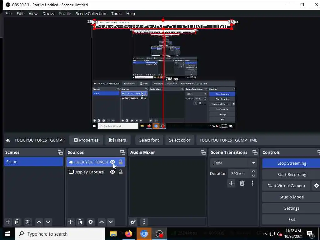
Task: Show hidden system tray icons
Action: pyautogui.click(x=264, y=234)
